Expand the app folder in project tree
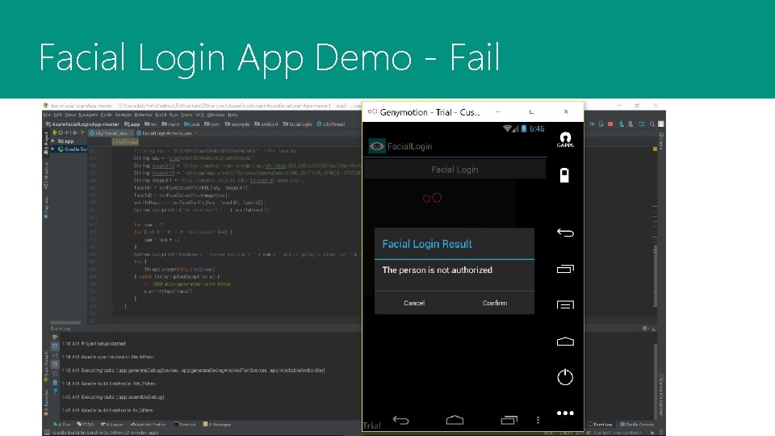Viewport: 775px width, 436px height. point(53,140)
